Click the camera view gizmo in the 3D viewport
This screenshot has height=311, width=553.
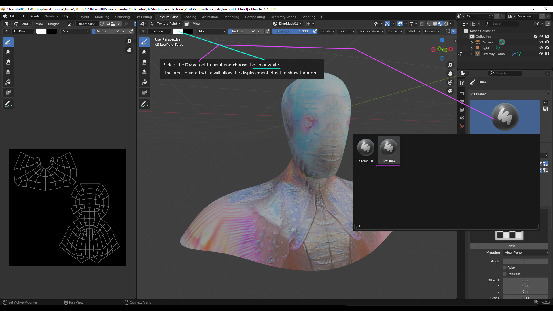450,82
